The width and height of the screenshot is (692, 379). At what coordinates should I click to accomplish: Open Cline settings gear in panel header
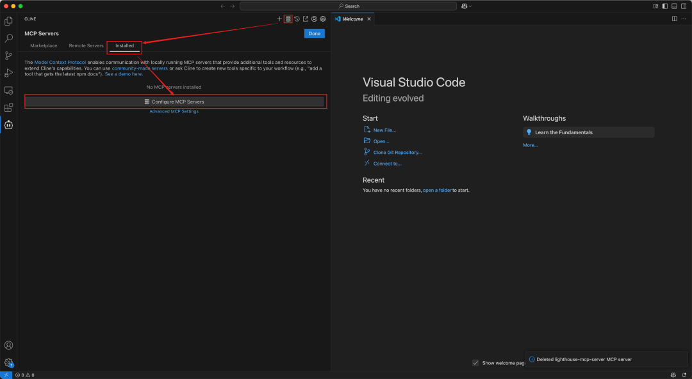coord(323,19)
